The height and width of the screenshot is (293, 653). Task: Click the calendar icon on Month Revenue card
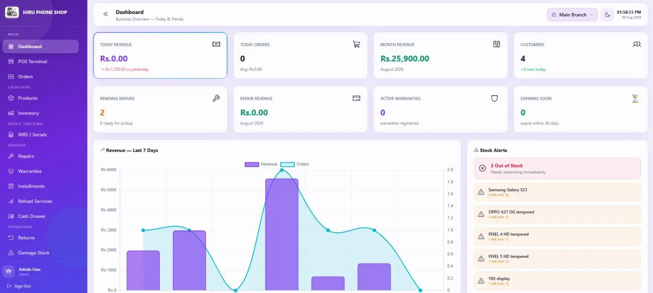pos(497,44)
